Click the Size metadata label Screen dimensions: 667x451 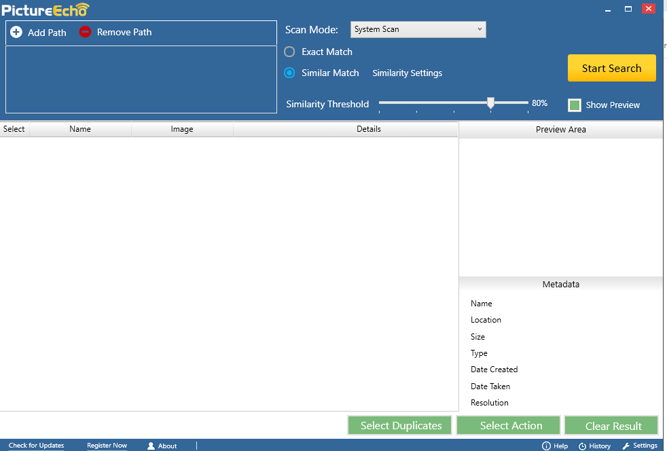tap(477, 336)
